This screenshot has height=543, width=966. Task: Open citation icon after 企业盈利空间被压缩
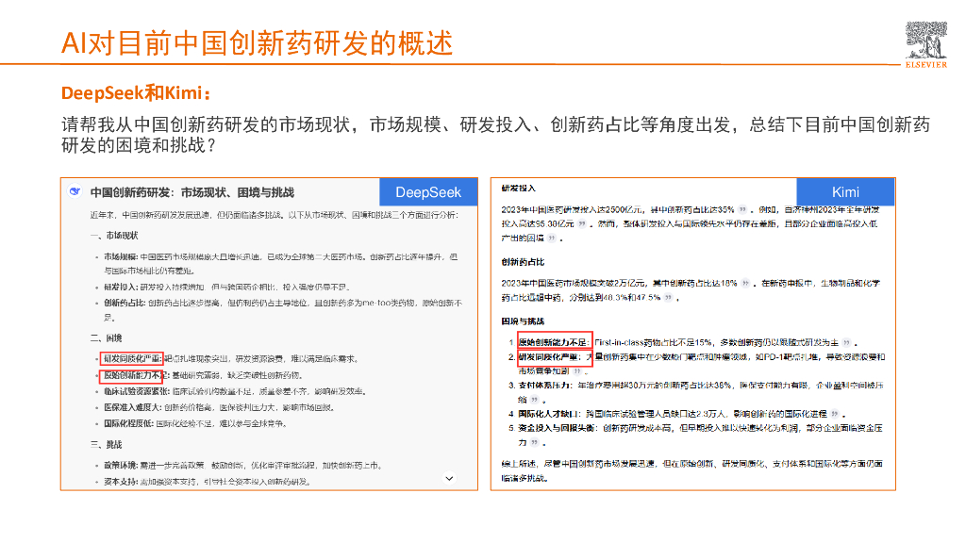pos(535,400)
